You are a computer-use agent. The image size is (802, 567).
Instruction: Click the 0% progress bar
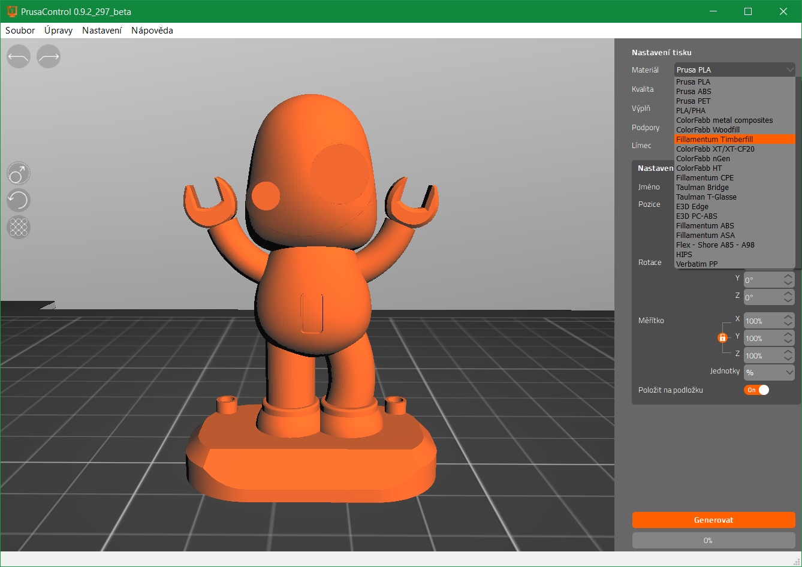point(713,541)
